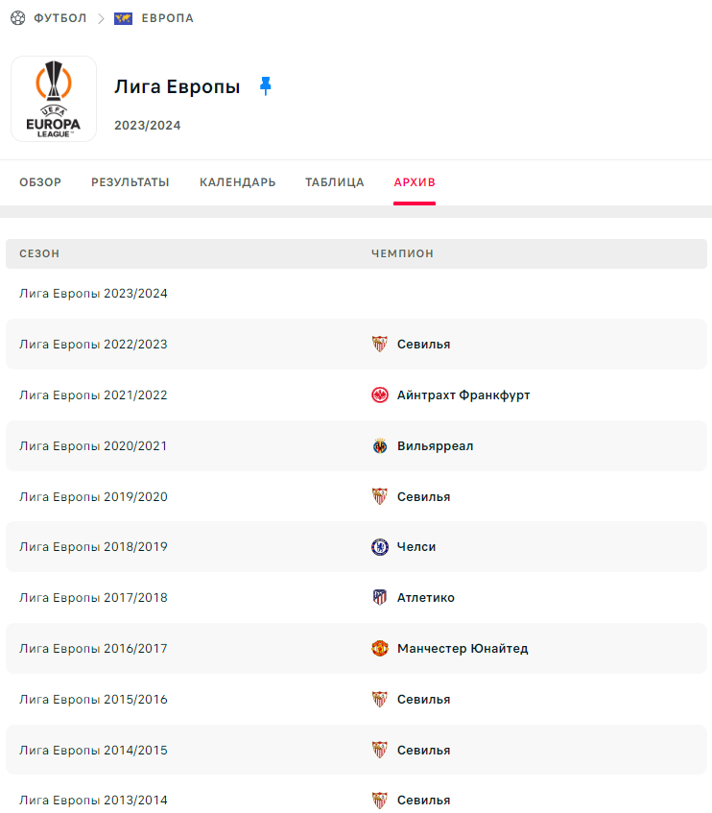
Task: Switch to the ОБЗОР tab
Action: click(x=40, y=182)
